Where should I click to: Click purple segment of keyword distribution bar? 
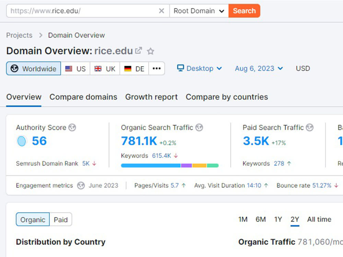186,166
